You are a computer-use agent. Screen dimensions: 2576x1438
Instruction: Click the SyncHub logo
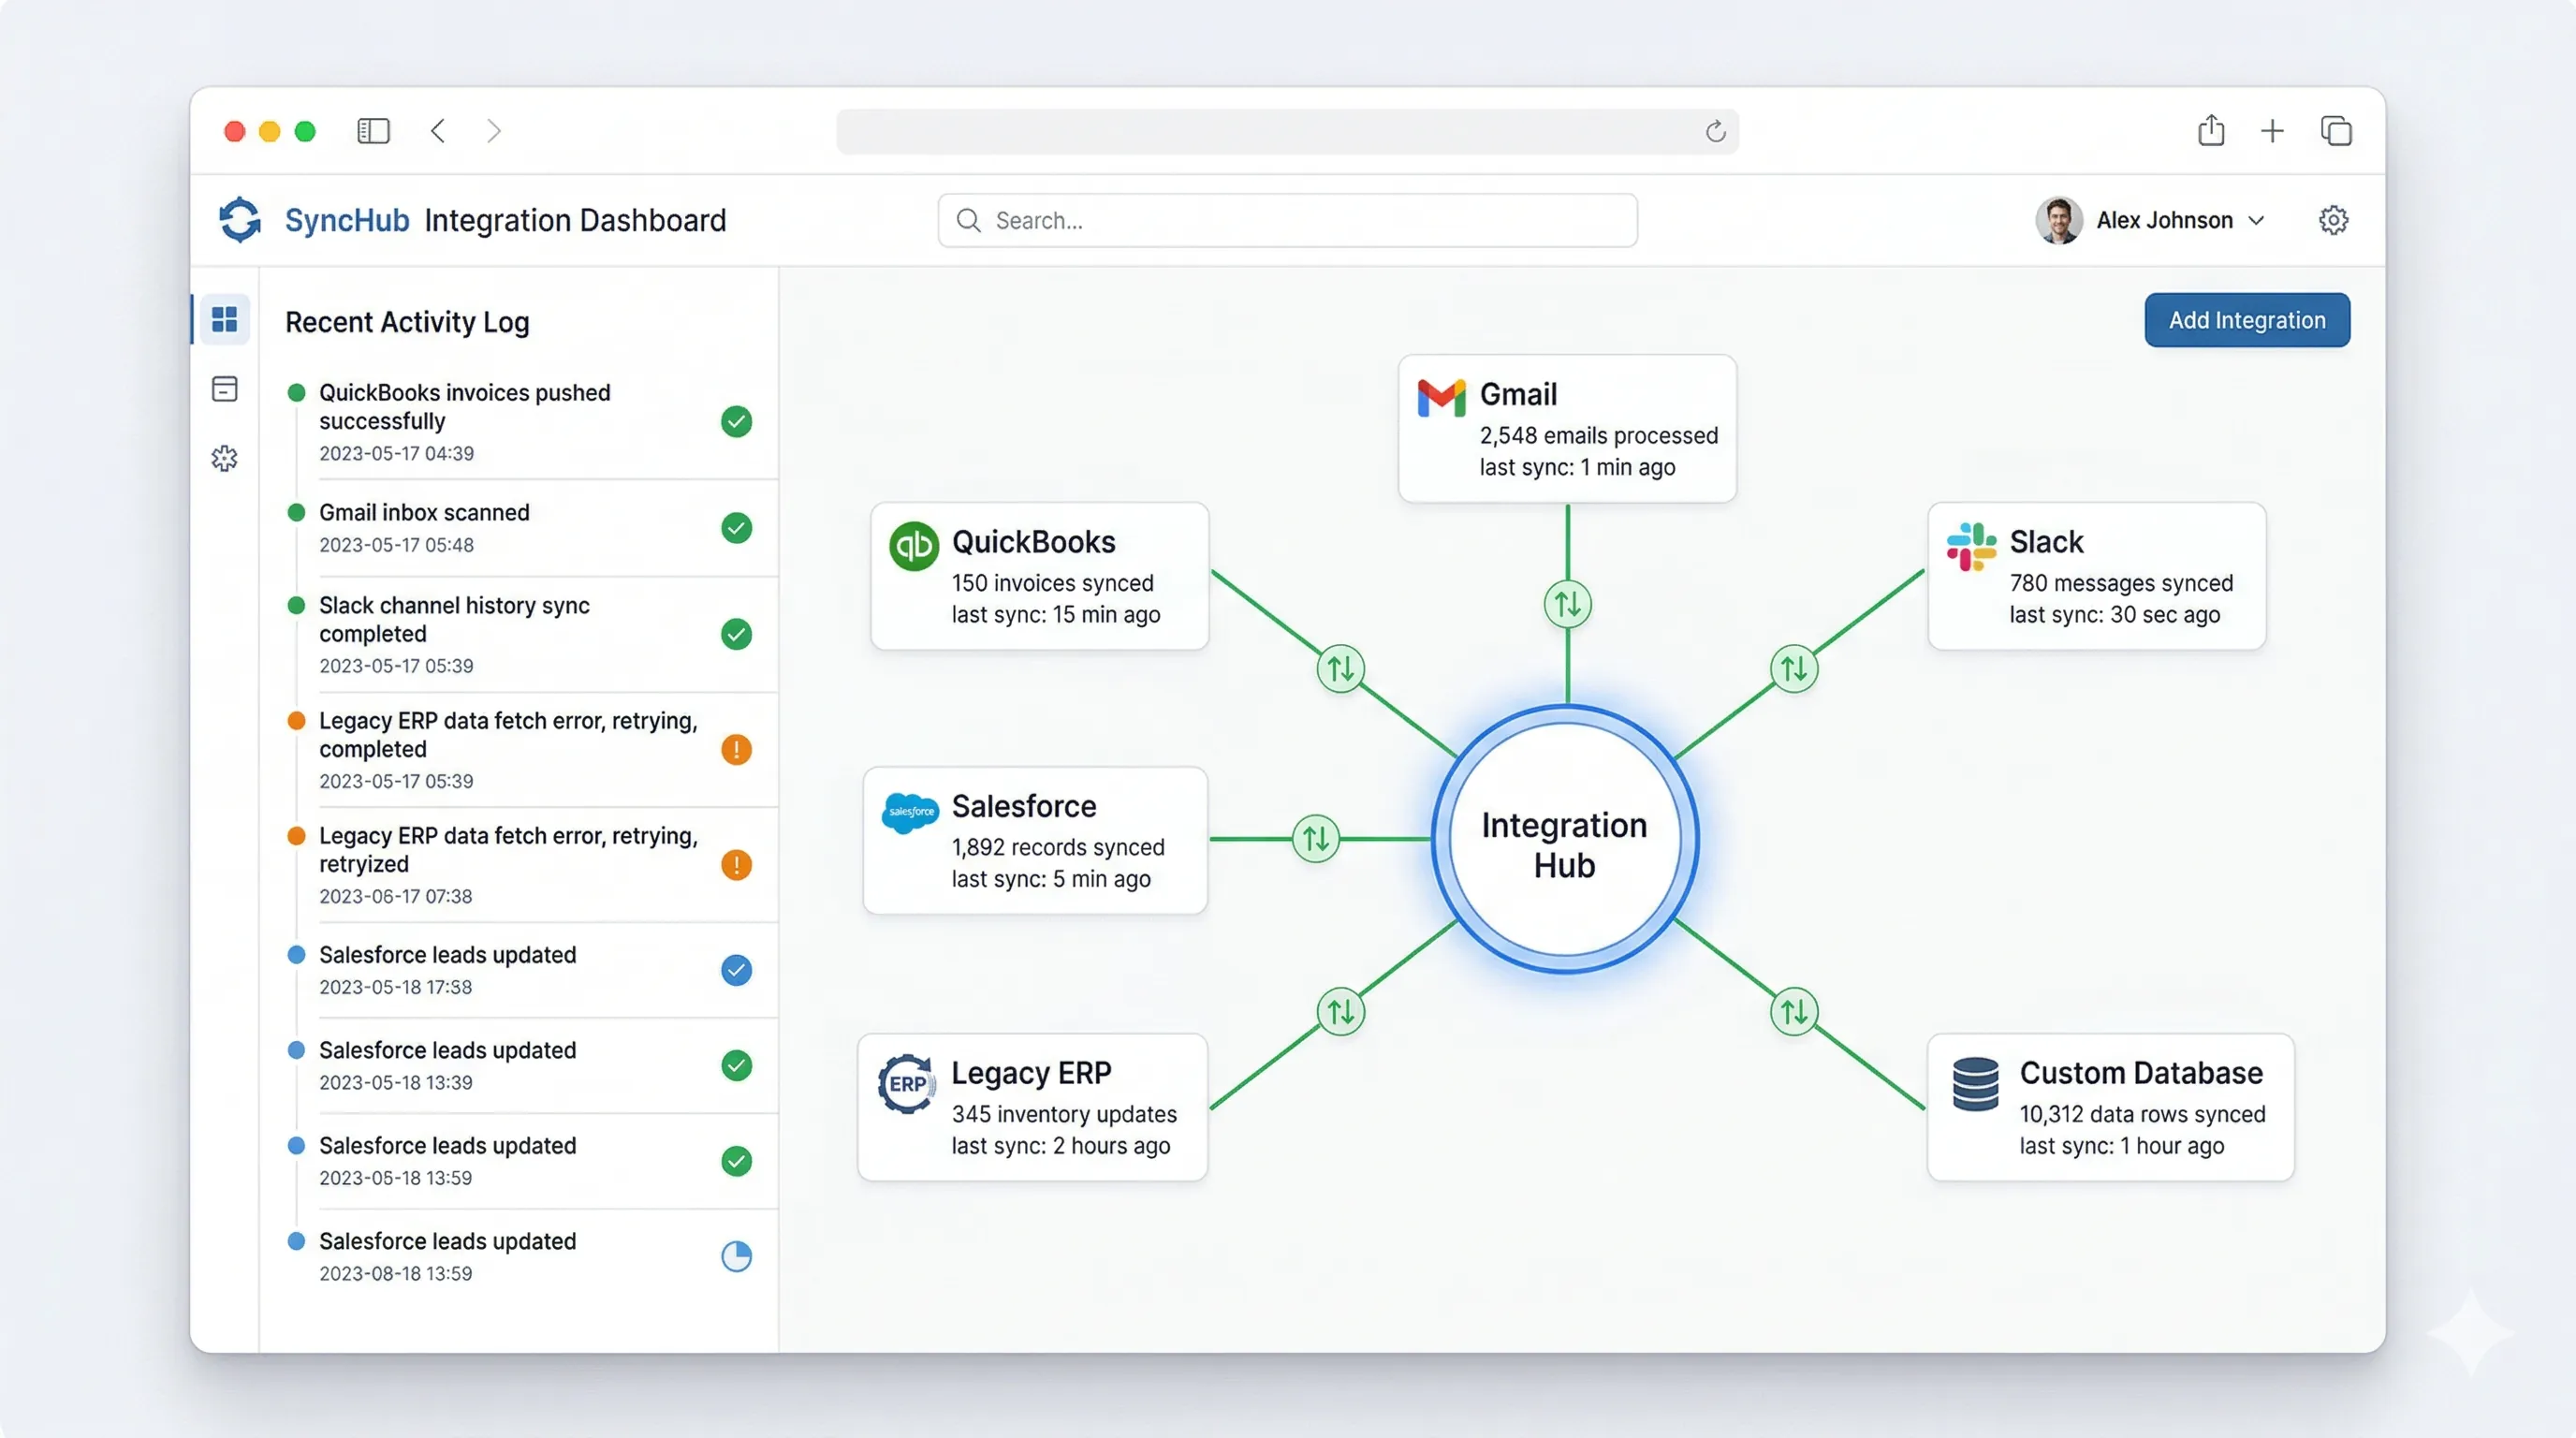pyautogui.click(x=239, y=220)
